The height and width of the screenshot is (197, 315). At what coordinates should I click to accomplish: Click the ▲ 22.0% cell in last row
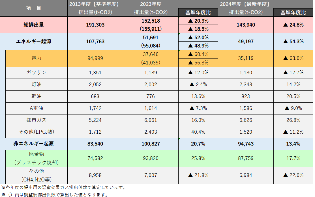[293, 175]
